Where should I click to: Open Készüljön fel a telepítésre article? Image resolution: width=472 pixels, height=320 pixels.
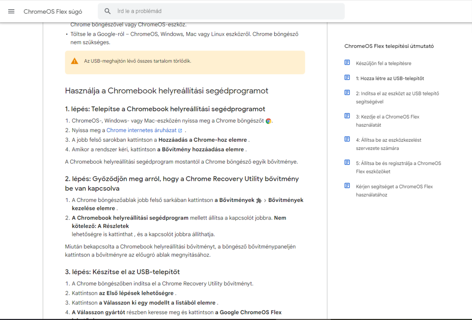click(x=383, y=63)
